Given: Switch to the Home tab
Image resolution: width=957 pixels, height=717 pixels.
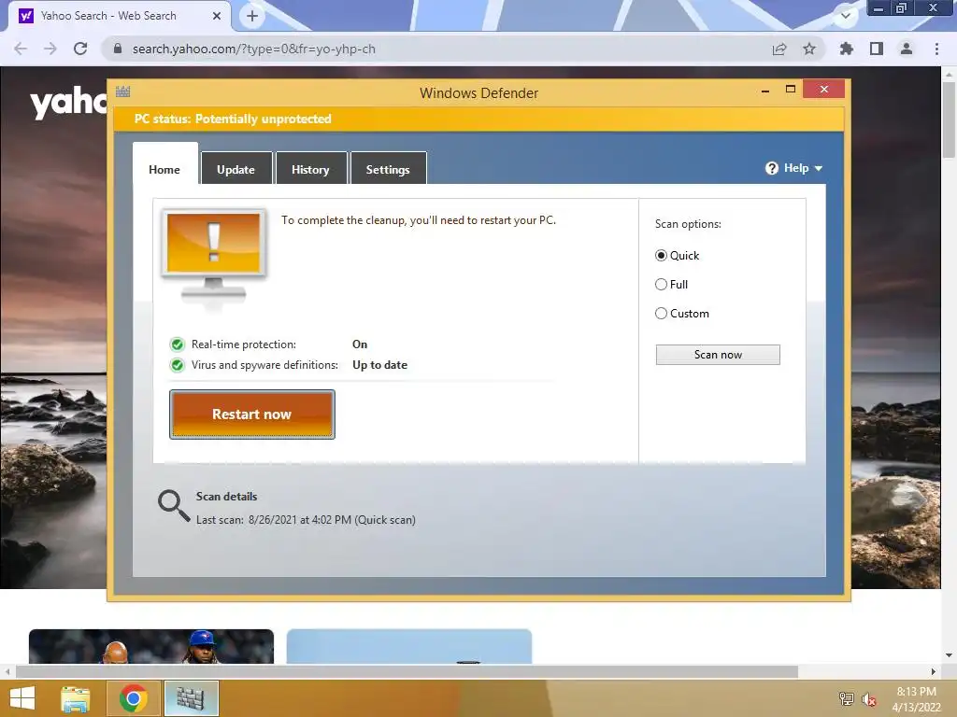Looking at the screenshot, I should 164,170.
